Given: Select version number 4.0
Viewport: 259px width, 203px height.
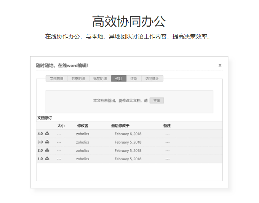Looking at the screenshot, I should coord(40,134).
